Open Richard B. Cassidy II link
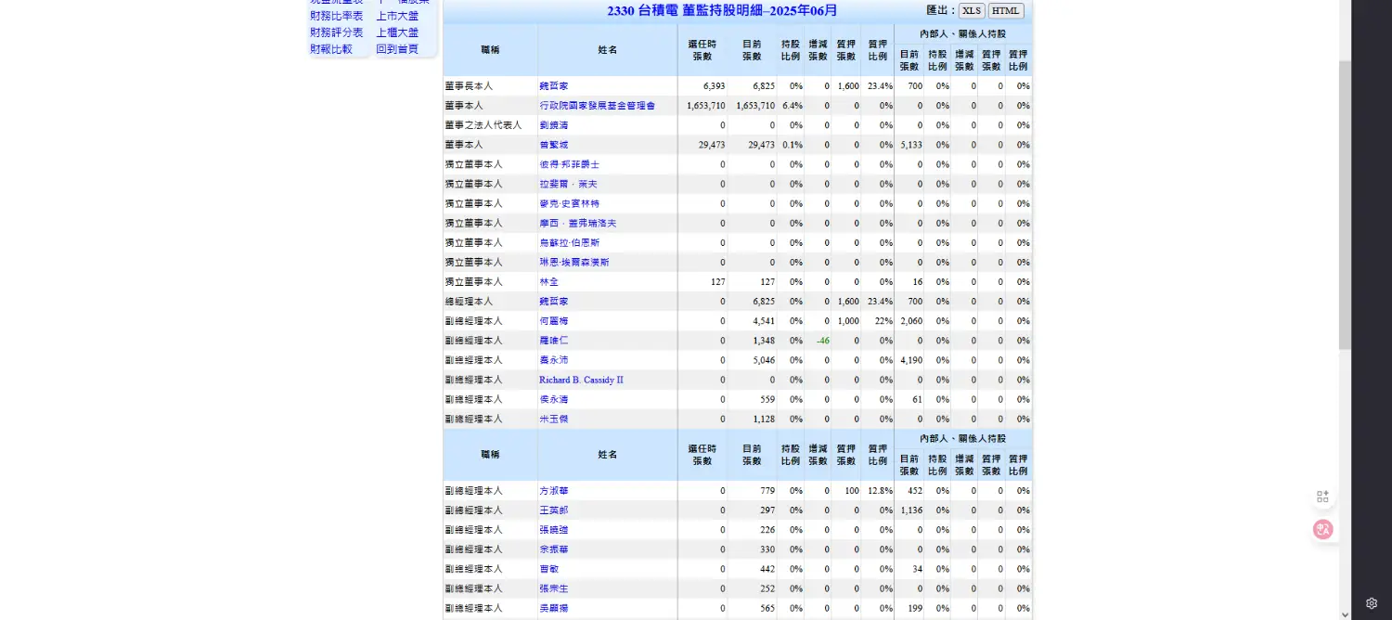1392x620 pixels. coord(581,380)
